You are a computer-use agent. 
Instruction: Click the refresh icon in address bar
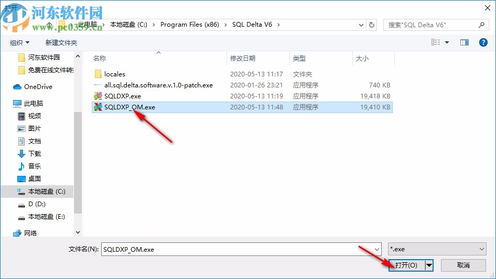pos(372,25)
